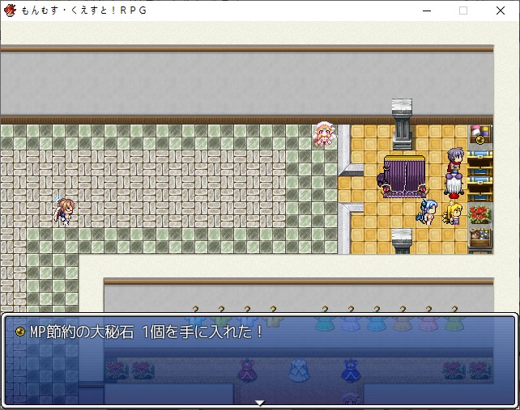Click the white dress mannequin in lower room
Viewport: 520px width, 410px height.
[298, 370]
